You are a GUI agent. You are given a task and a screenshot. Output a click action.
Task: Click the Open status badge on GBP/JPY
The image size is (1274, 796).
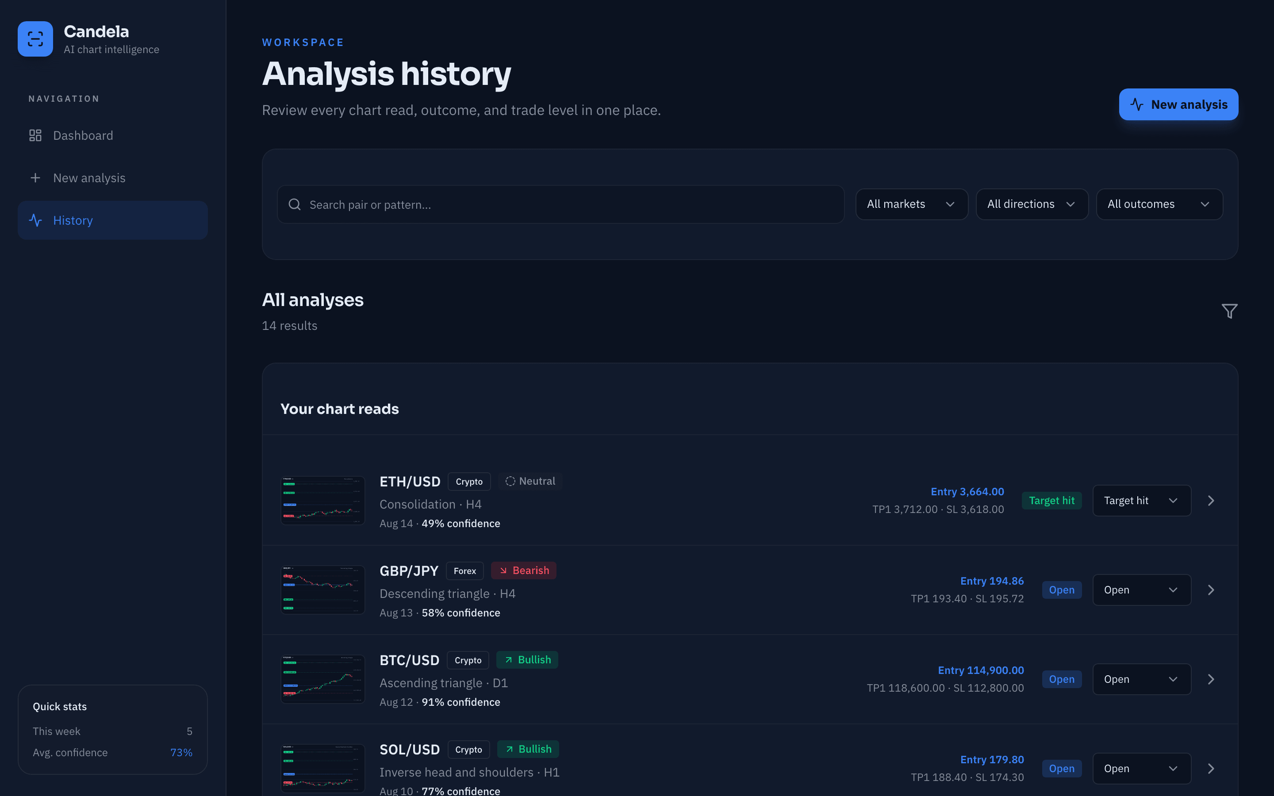point(1062,590)
